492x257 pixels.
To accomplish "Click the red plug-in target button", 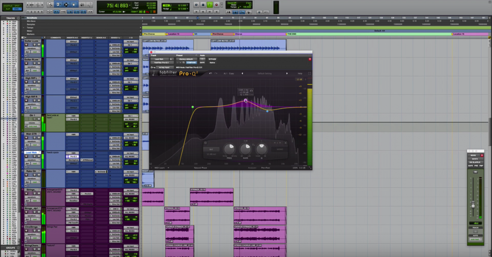I will point(310,59).
